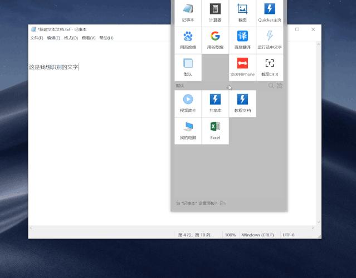
Task: Open the 查看(V) menu in Notepad
Action: coord(89,38)
